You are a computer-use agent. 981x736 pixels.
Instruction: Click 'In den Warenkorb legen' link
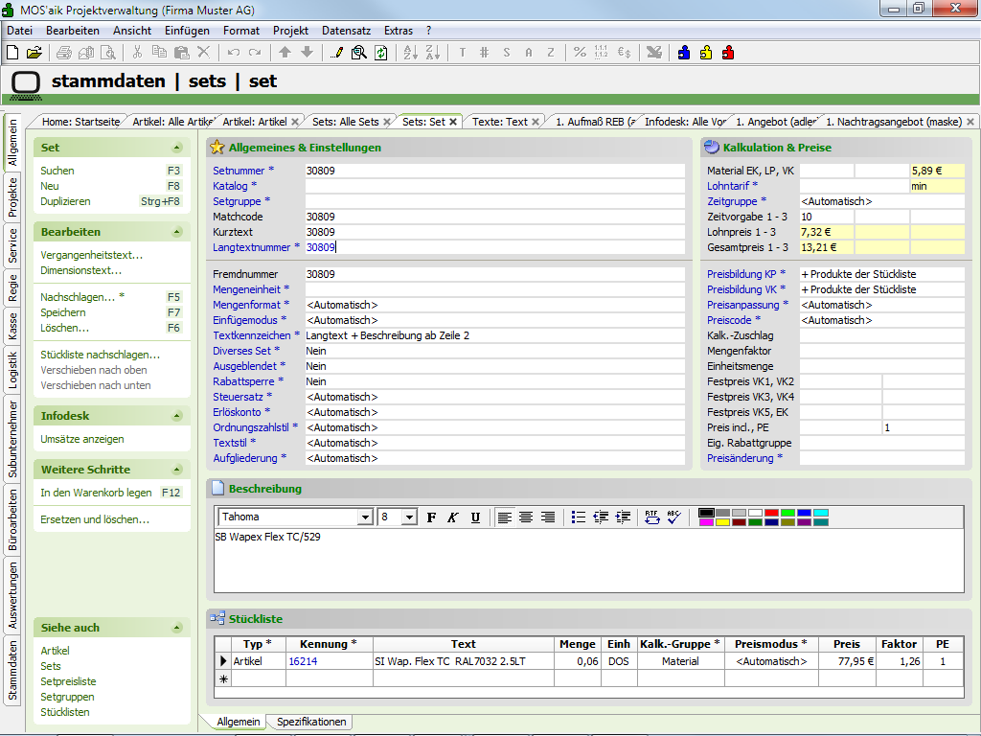[x=96, y=493]
